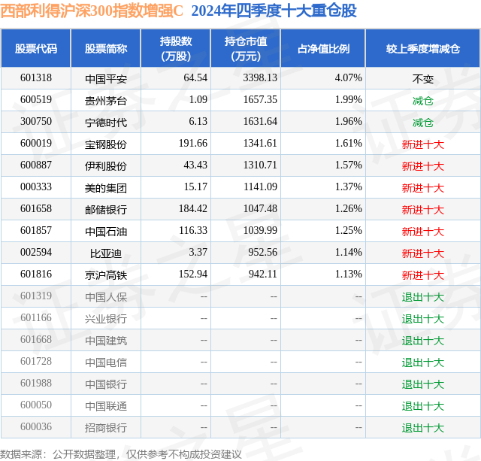Image resolution: width=481 pixels, height=461 pixels.
Task: Click the 贵州茅台 stock name
Action: [x=106, y=100]
